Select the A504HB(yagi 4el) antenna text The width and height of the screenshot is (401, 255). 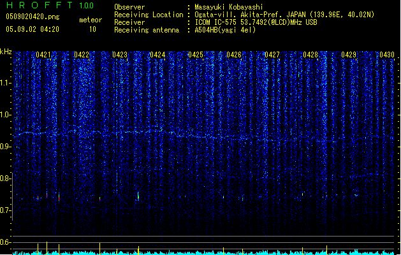(225, 30)
